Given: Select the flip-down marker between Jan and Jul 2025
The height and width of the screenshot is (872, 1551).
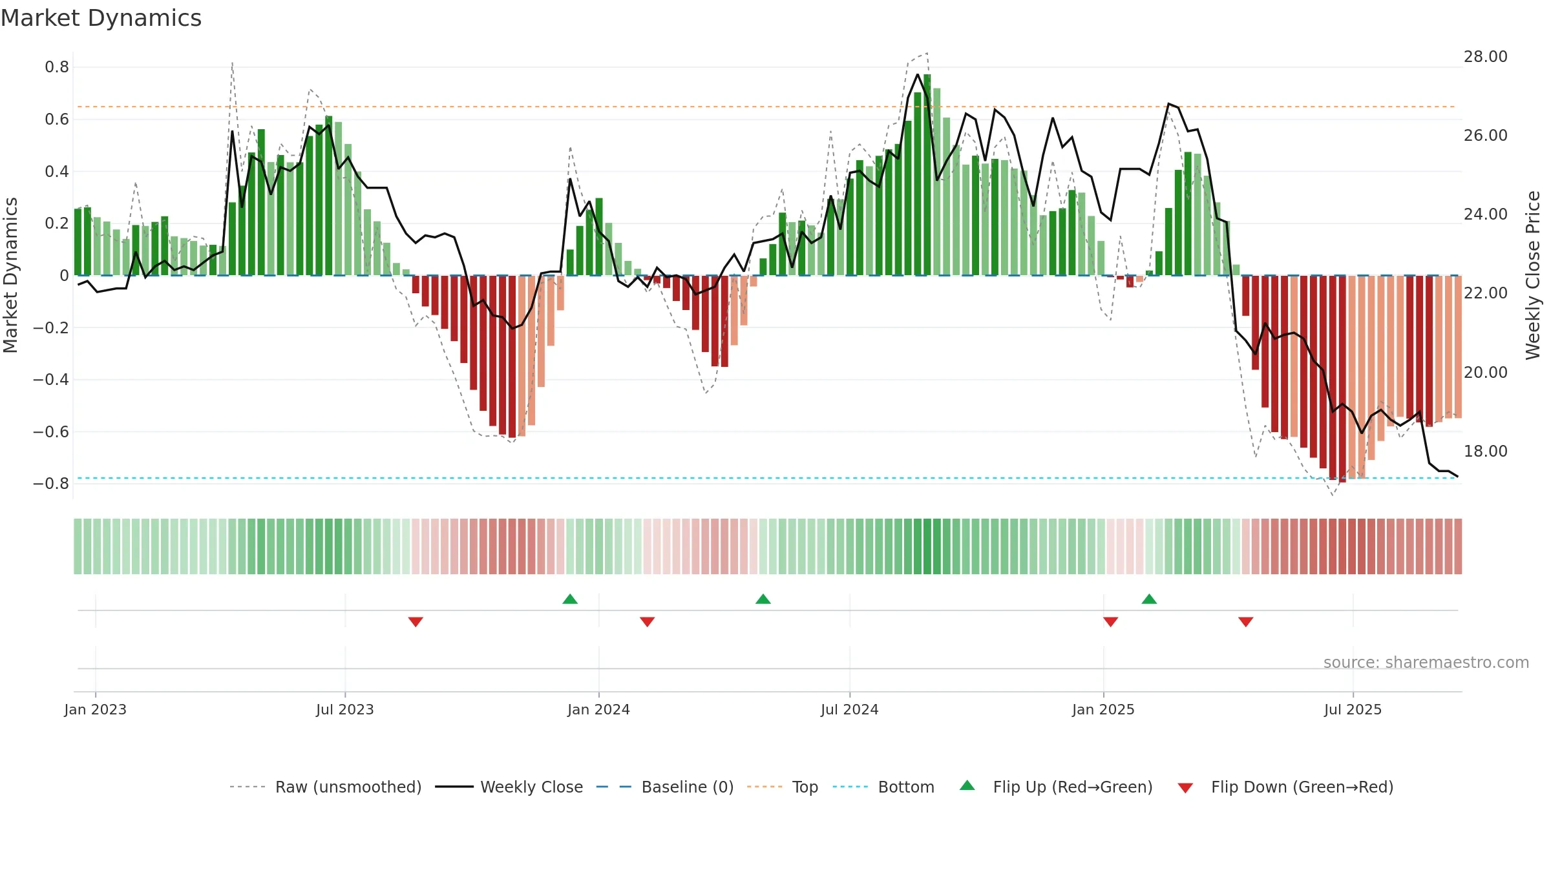Looking at the screenshot, I should (1246, 621).
